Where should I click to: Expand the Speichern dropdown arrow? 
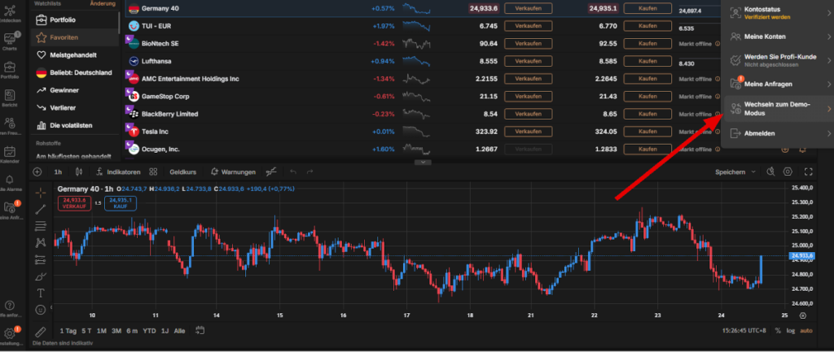[x=753, y=172]
